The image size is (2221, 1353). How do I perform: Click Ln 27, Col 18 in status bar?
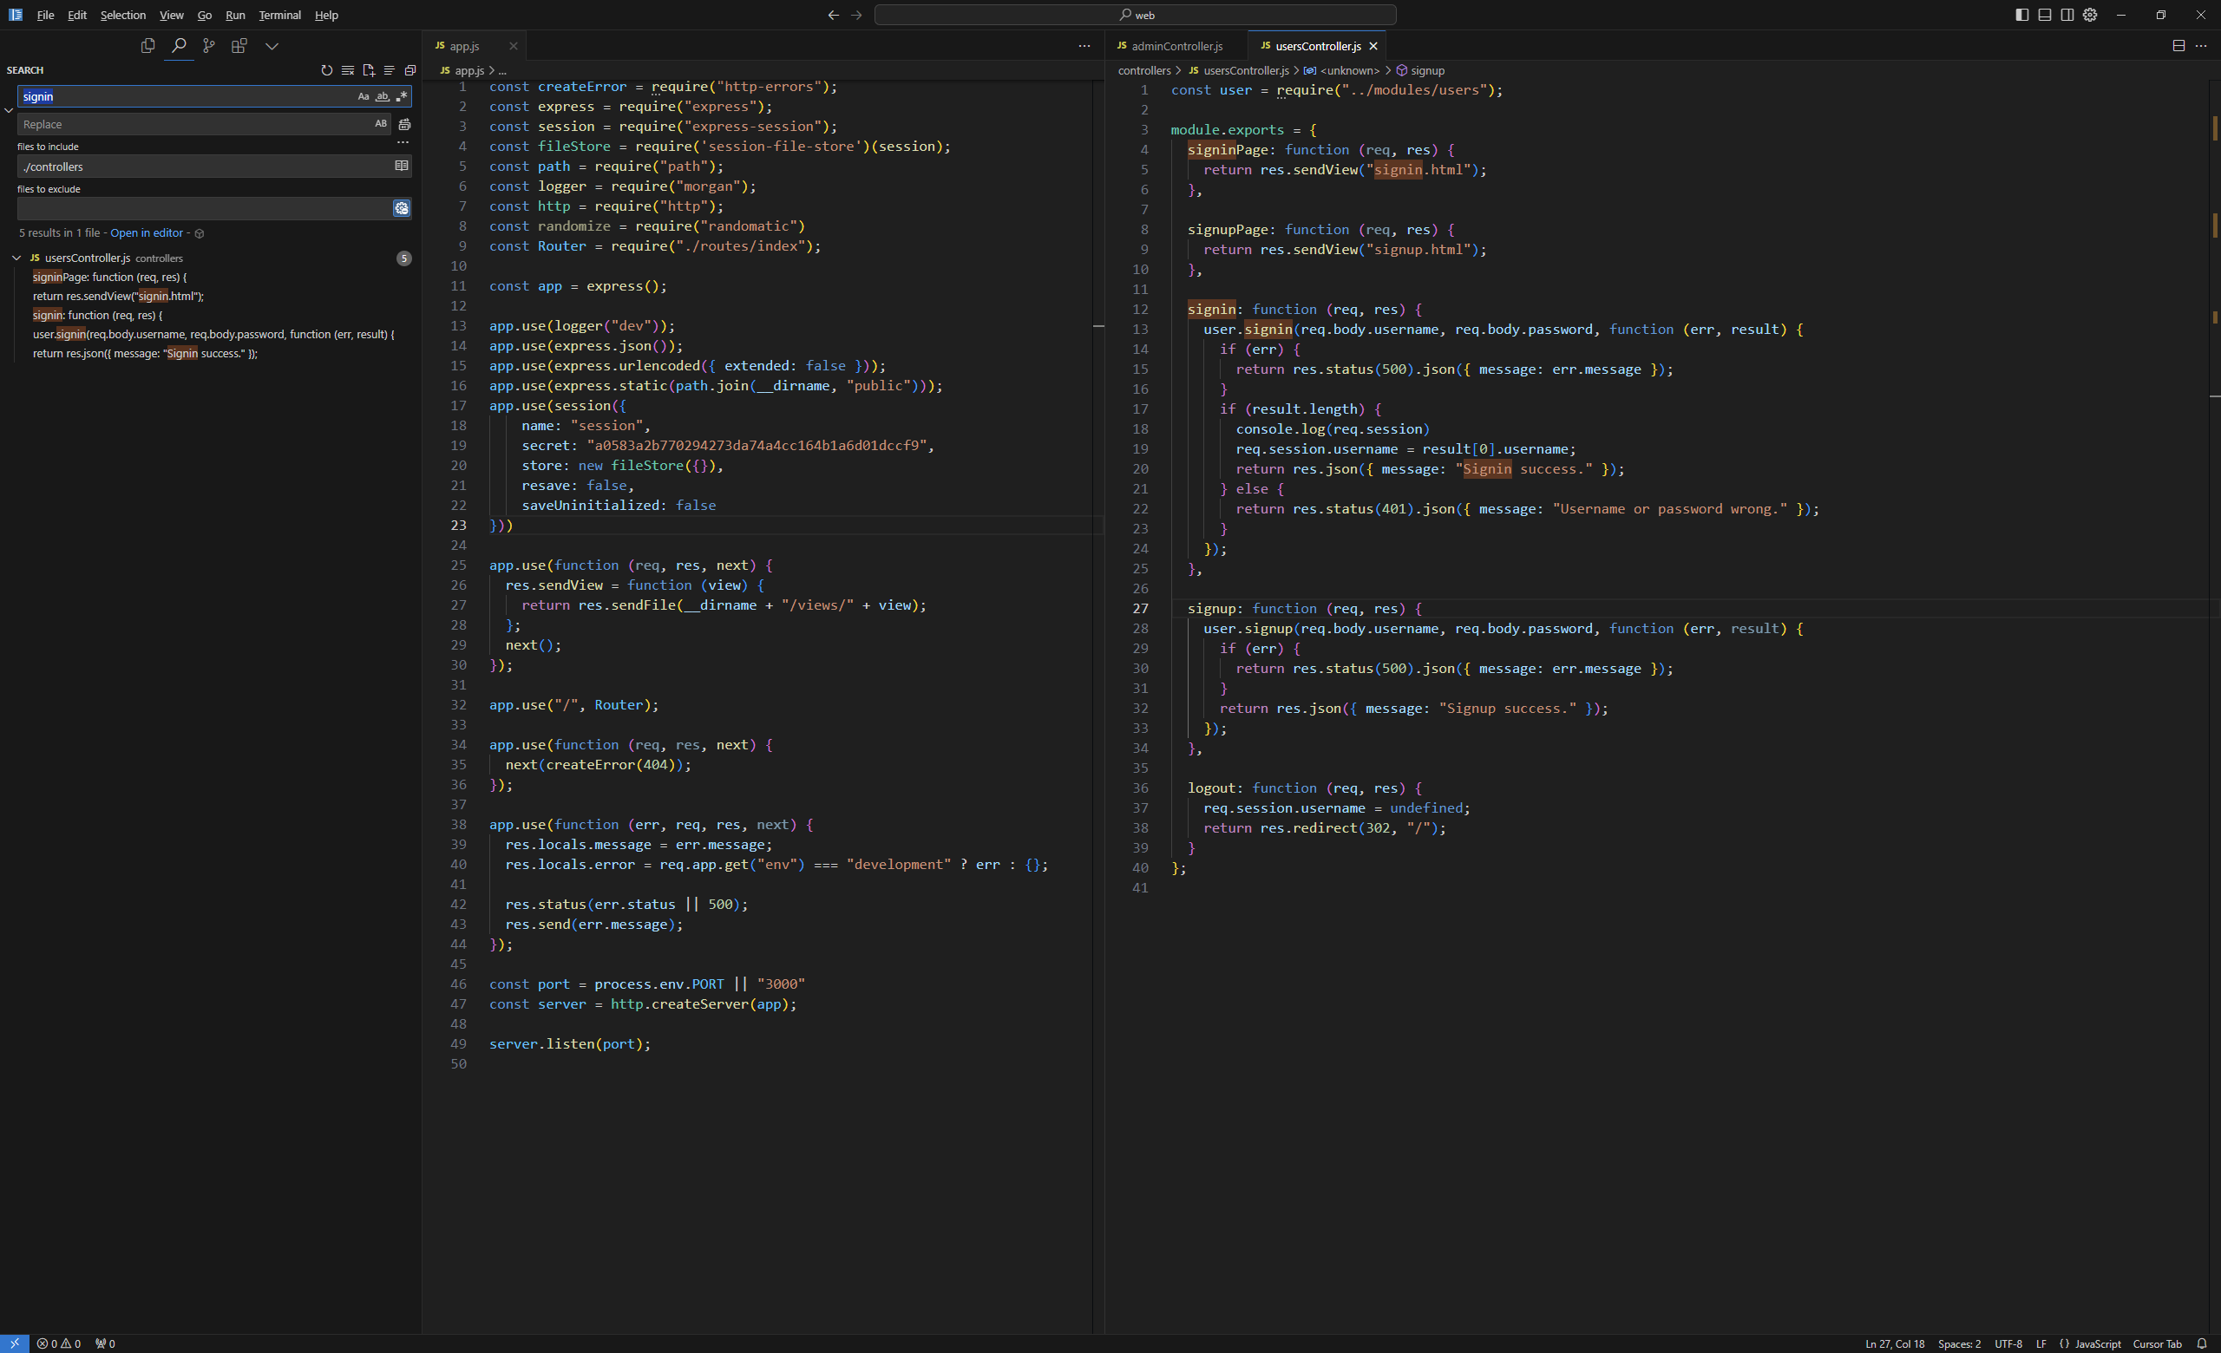1895,1343
